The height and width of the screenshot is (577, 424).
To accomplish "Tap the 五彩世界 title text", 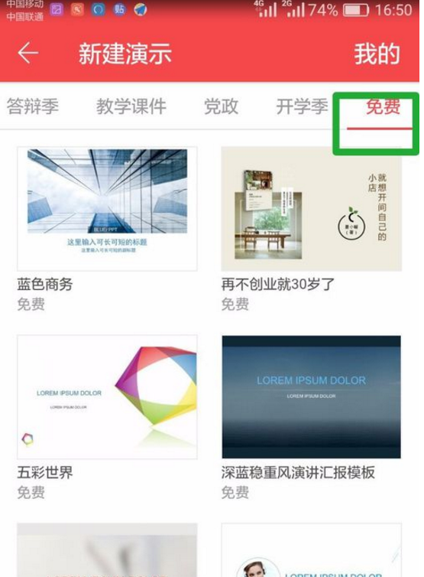I will tap(45, 472).
